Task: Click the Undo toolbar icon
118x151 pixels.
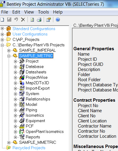Action: click(x=16, y=20)
